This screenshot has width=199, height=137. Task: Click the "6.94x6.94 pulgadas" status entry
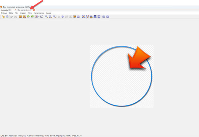[58, 136]
